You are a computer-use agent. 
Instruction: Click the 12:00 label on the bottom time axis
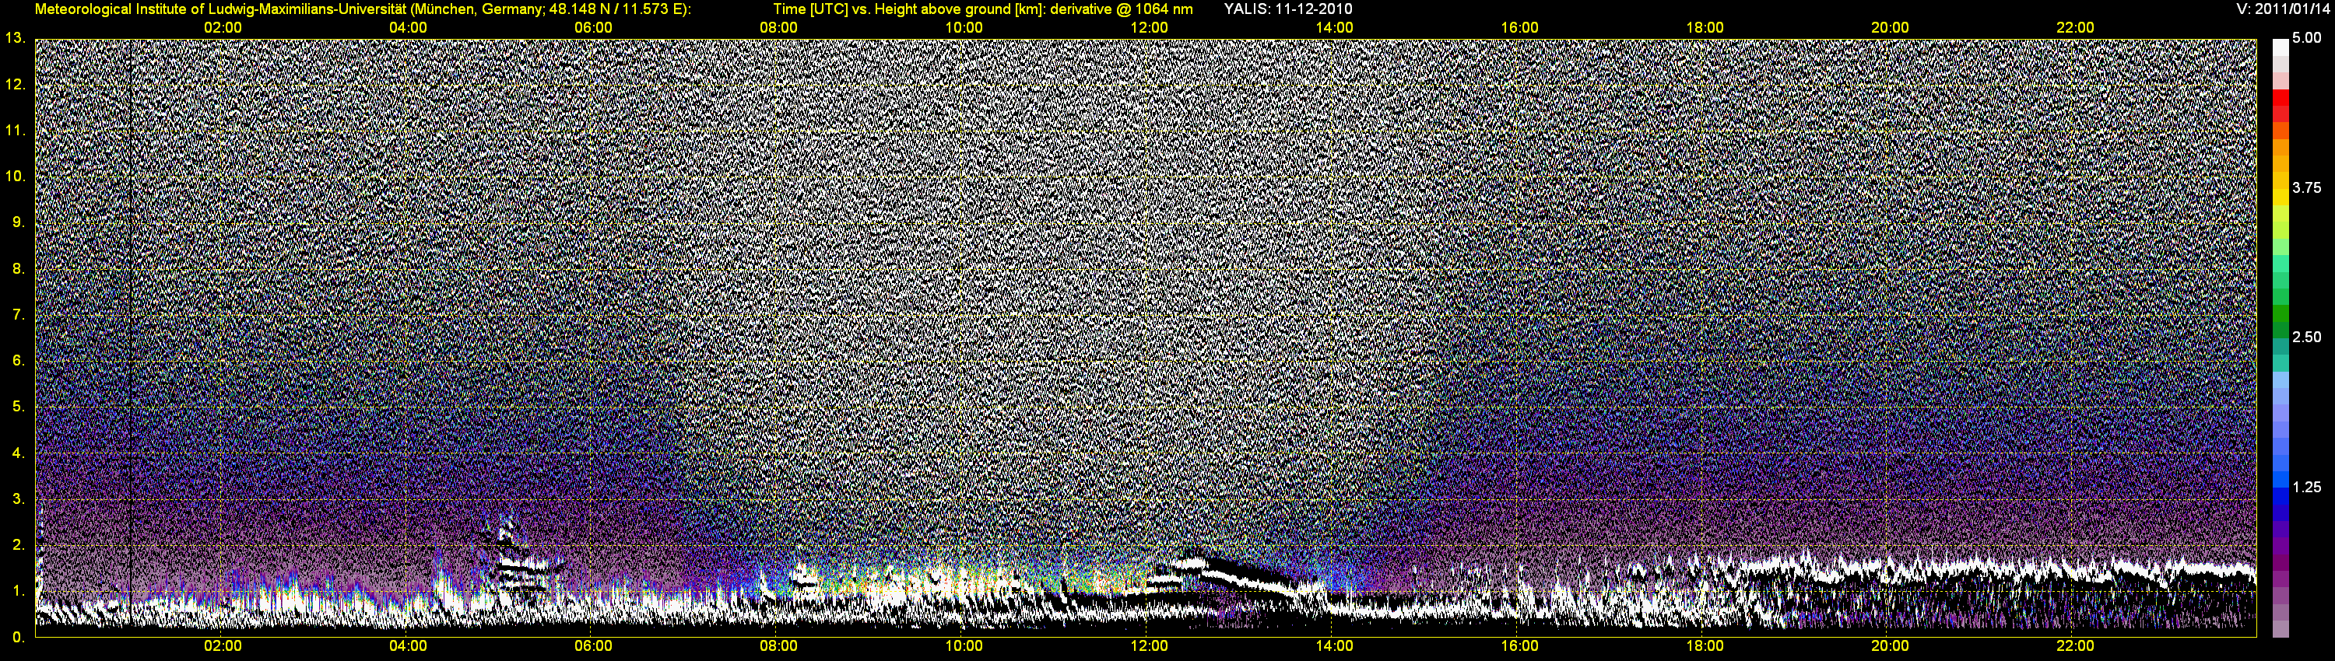pyautogui.click(x=1150, y=646)
